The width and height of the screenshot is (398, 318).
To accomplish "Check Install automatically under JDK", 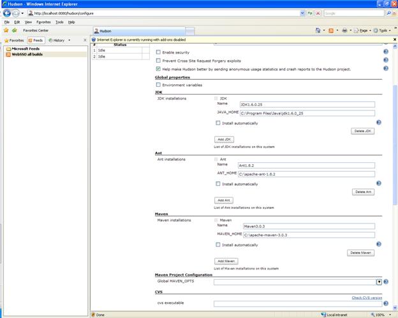I will (x=217, y=123).
